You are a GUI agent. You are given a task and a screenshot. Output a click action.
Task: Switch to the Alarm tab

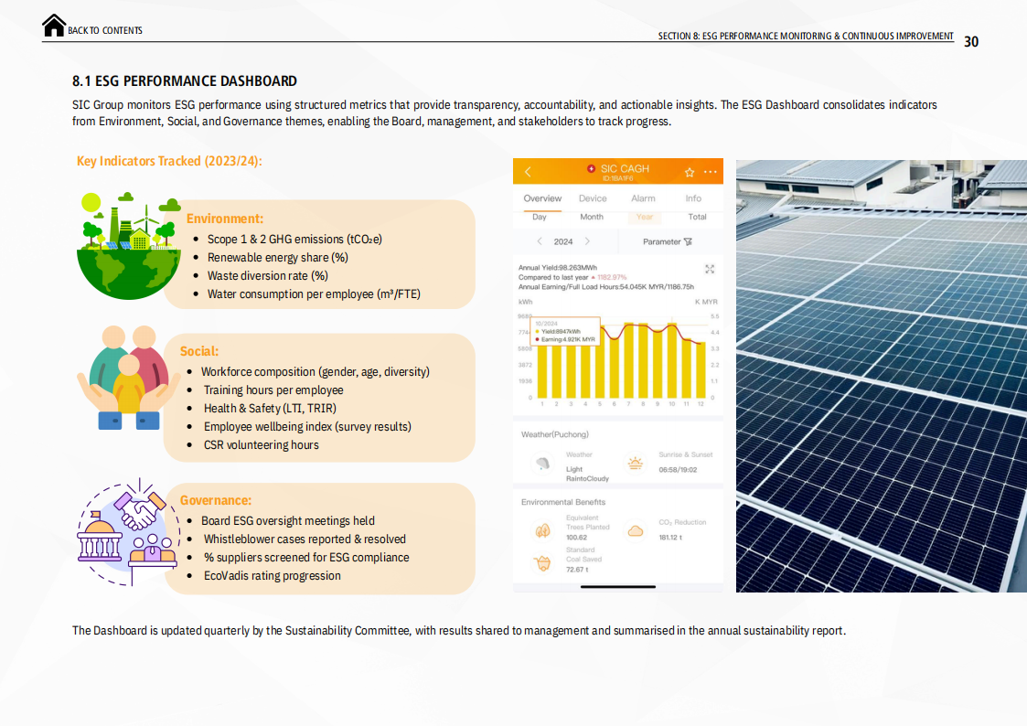(x=643, y=198)
